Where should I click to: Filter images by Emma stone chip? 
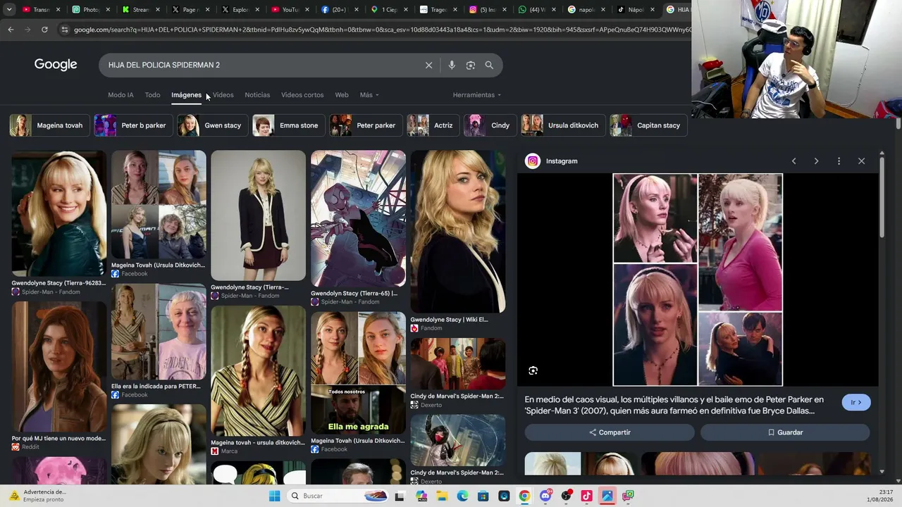click(x=289, y=125)
